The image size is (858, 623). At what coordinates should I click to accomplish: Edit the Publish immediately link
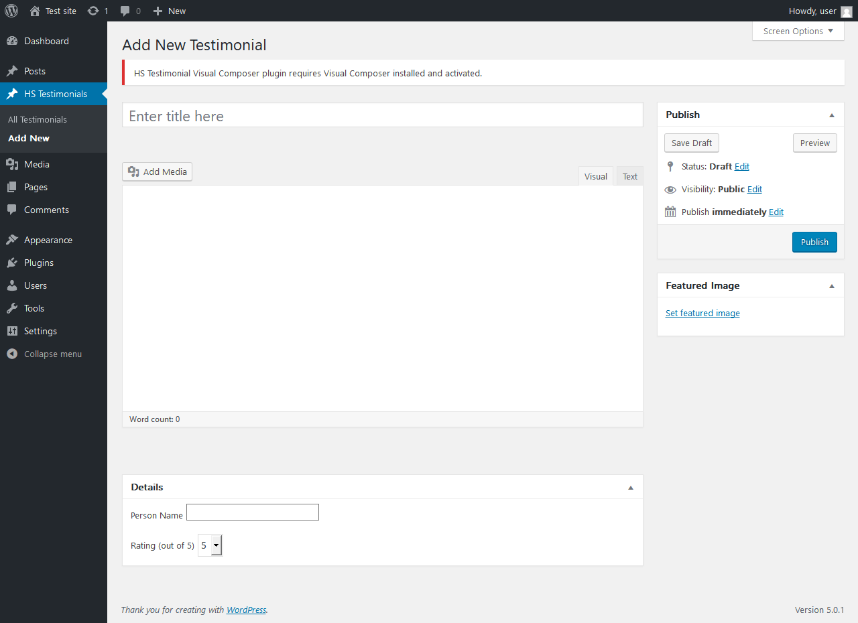pyautogui.click(x=776, y=212)
